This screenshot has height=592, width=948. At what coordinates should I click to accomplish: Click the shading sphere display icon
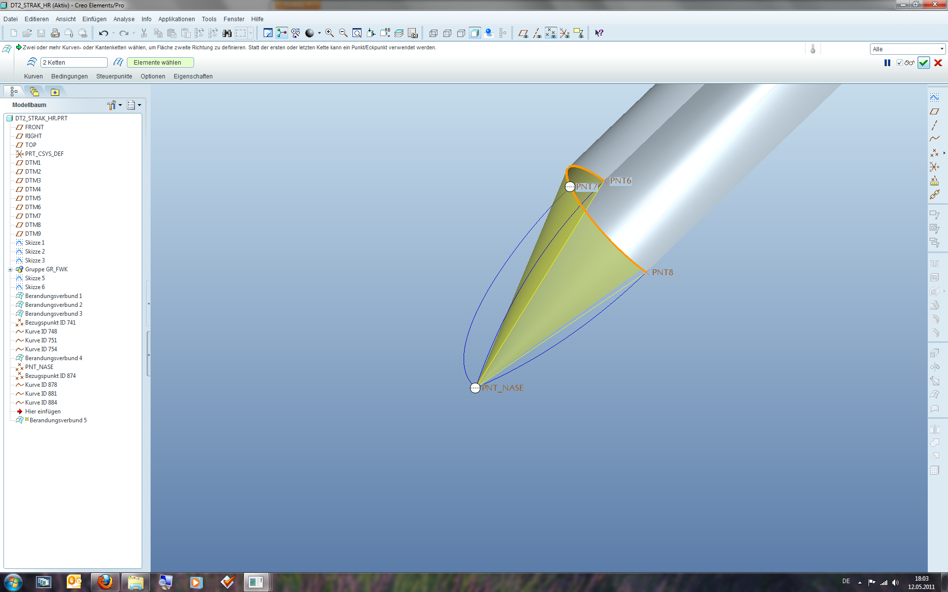[310, 33]
